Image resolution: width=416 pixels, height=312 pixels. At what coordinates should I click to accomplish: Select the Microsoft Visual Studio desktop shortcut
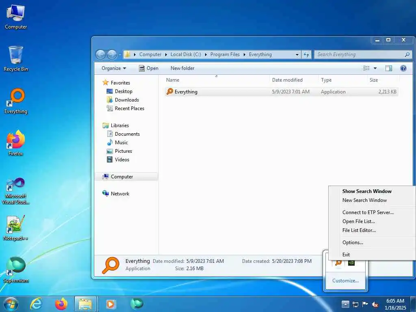click(x=16, y=191)
